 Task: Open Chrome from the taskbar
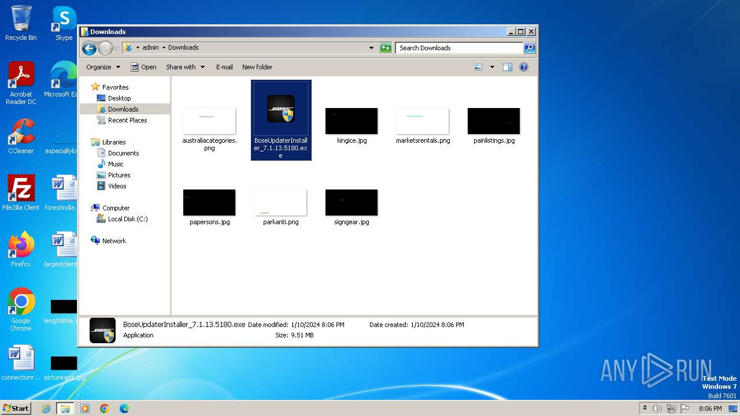coord(105,408)
